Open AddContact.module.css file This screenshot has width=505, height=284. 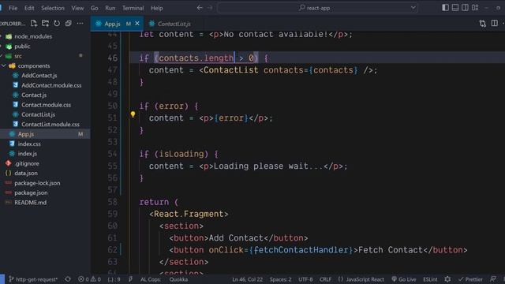[51, 85]
